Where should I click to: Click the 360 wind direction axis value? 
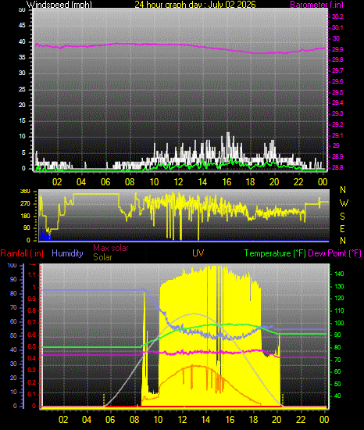(x=25, y=192)
